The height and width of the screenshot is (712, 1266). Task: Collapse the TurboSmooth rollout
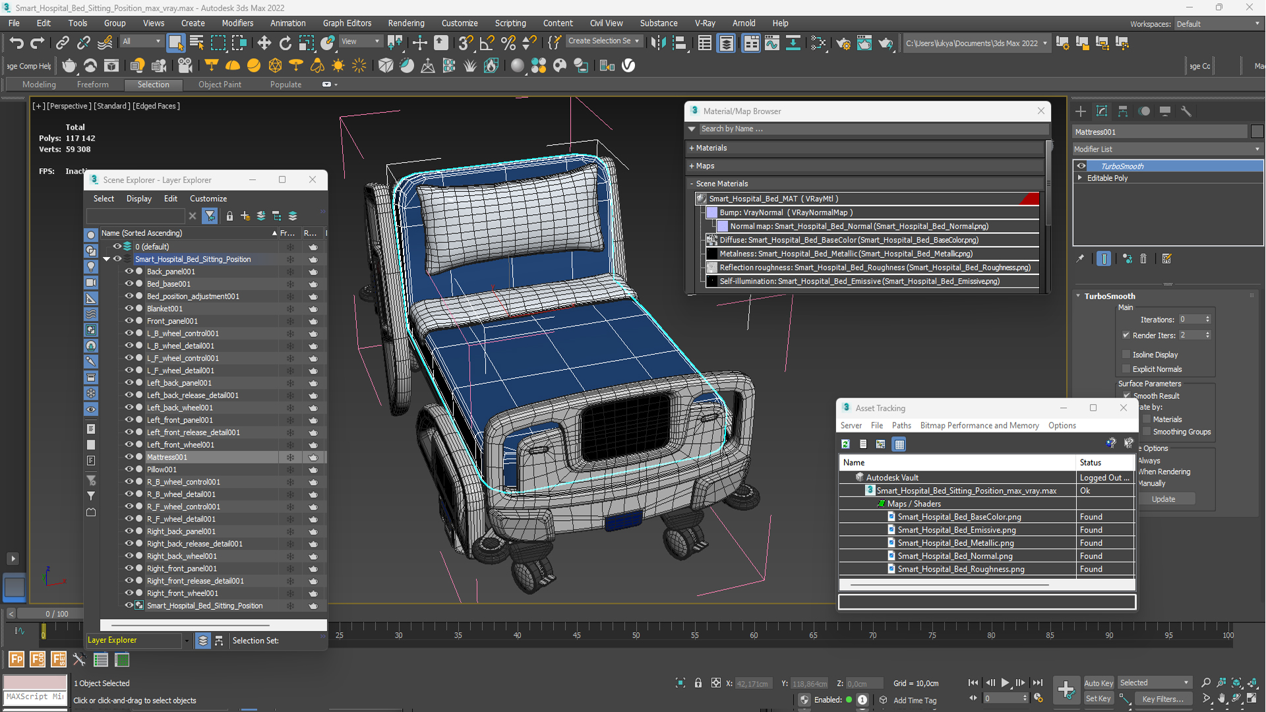(x=1079, y=296)
